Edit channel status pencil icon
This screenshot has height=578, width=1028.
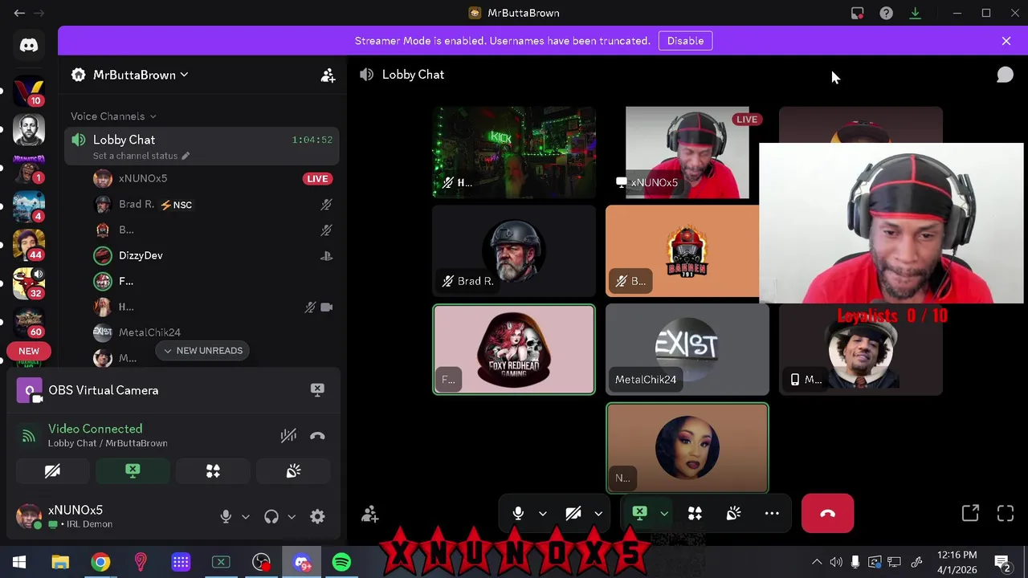pos(186,156)
